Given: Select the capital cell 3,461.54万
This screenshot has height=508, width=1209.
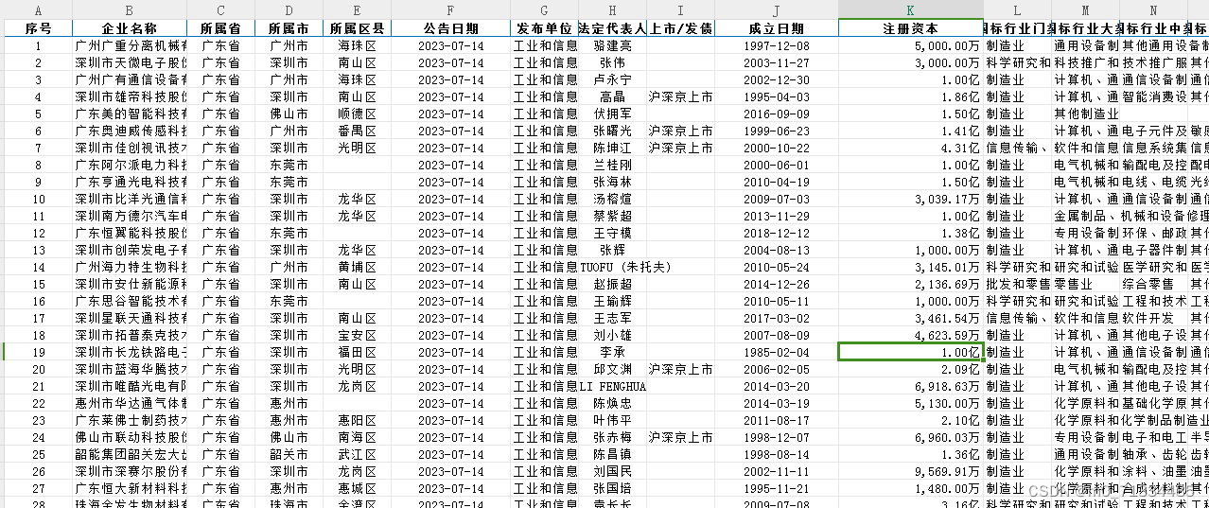Looking at the screenshot, I should tap(910, 318).
